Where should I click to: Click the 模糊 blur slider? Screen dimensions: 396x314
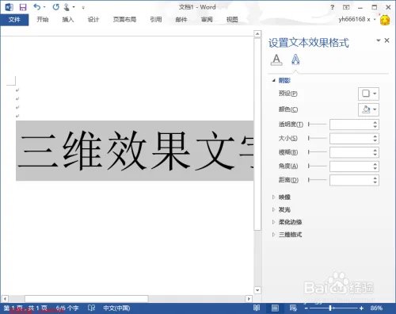pos(318,152)
